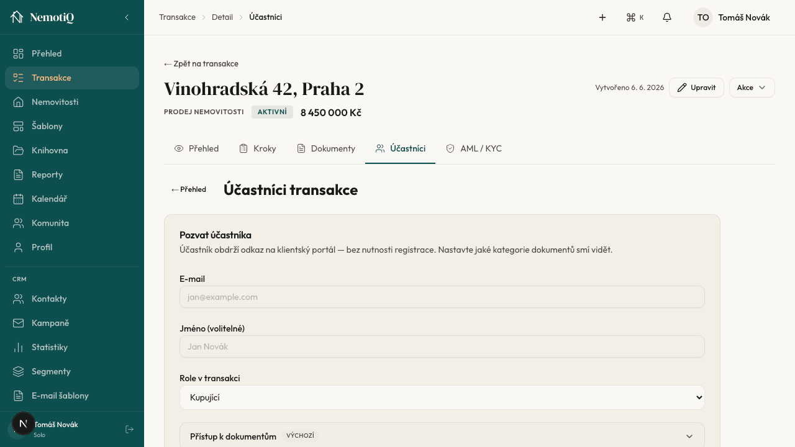Switch to the Dokumenty tab
The height and width of the screenshot is (447, 795).
click(326, 148)
